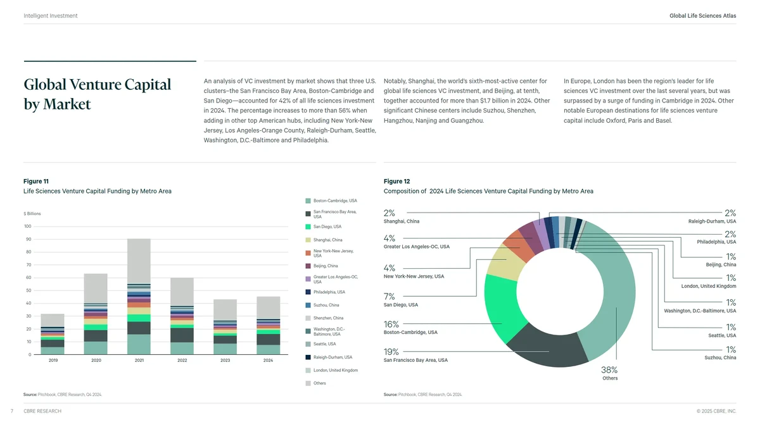Viewport: 760px width, 427px height.
Task: Click the San Diego legend color swatch
Action: [308, 227]
